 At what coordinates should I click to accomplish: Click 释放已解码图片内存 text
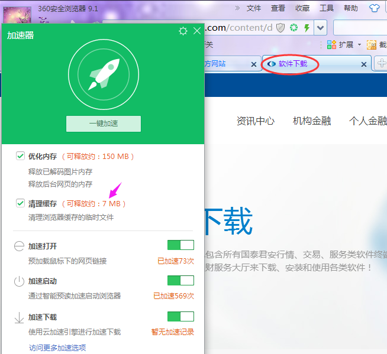coord(60,171)
